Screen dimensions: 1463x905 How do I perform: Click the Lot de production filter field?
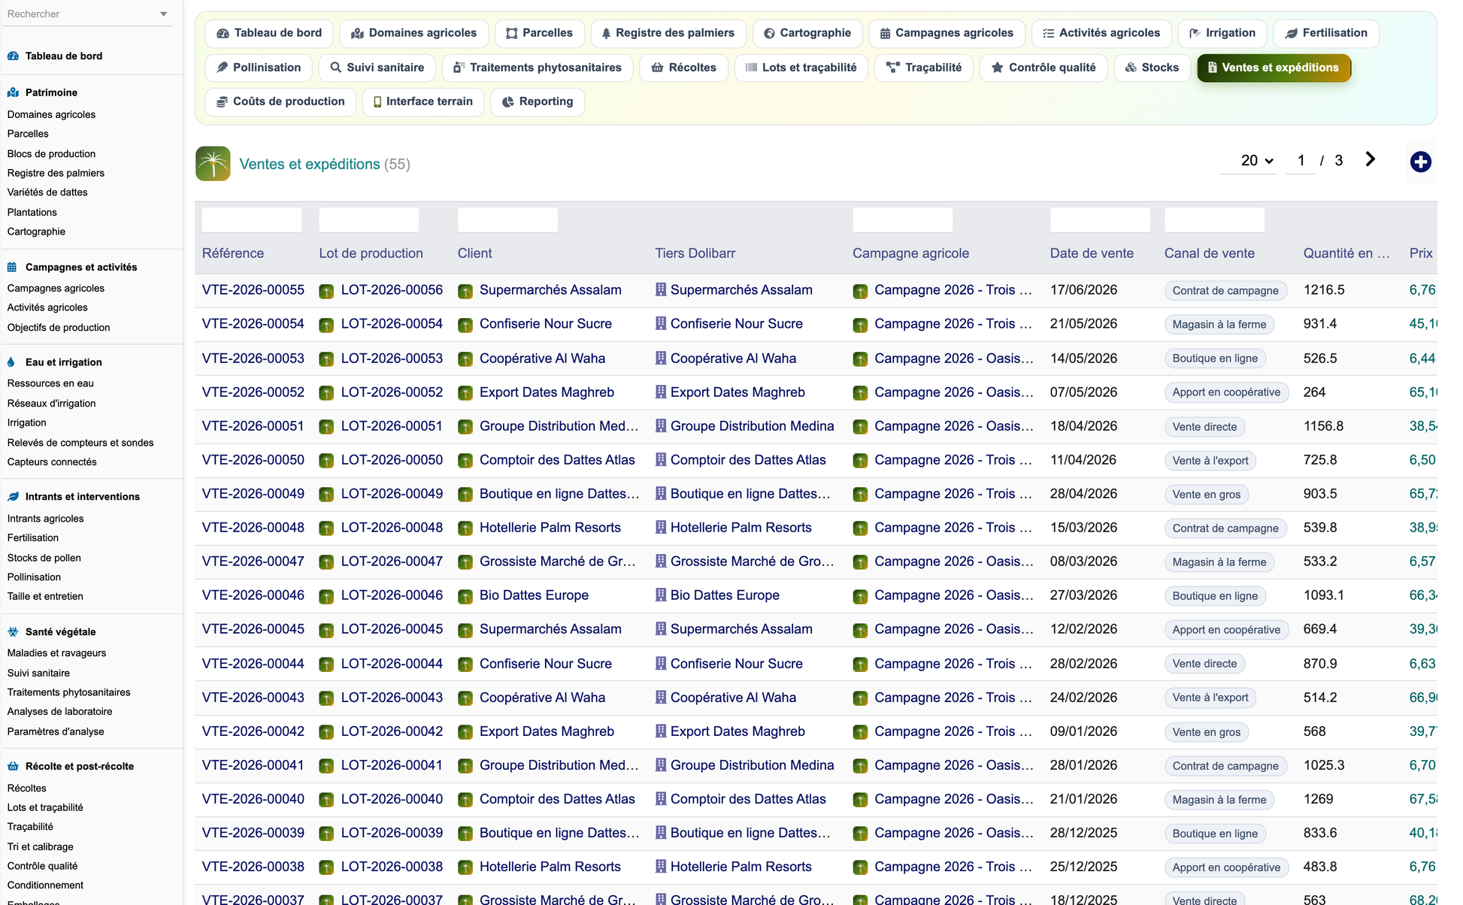pos(368,219)
